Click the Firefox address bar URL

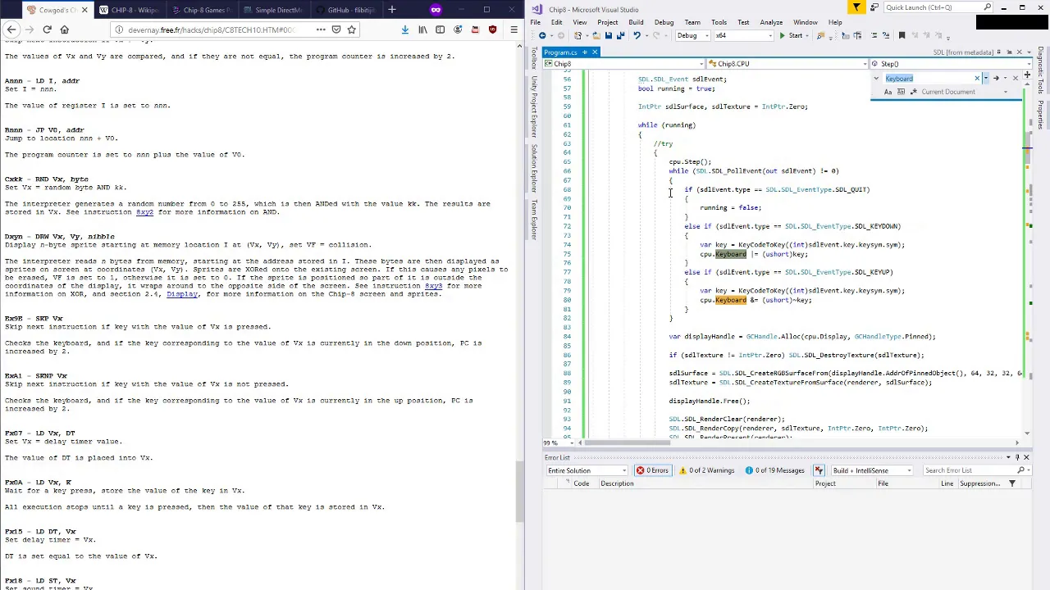click(x=211, y=29)
